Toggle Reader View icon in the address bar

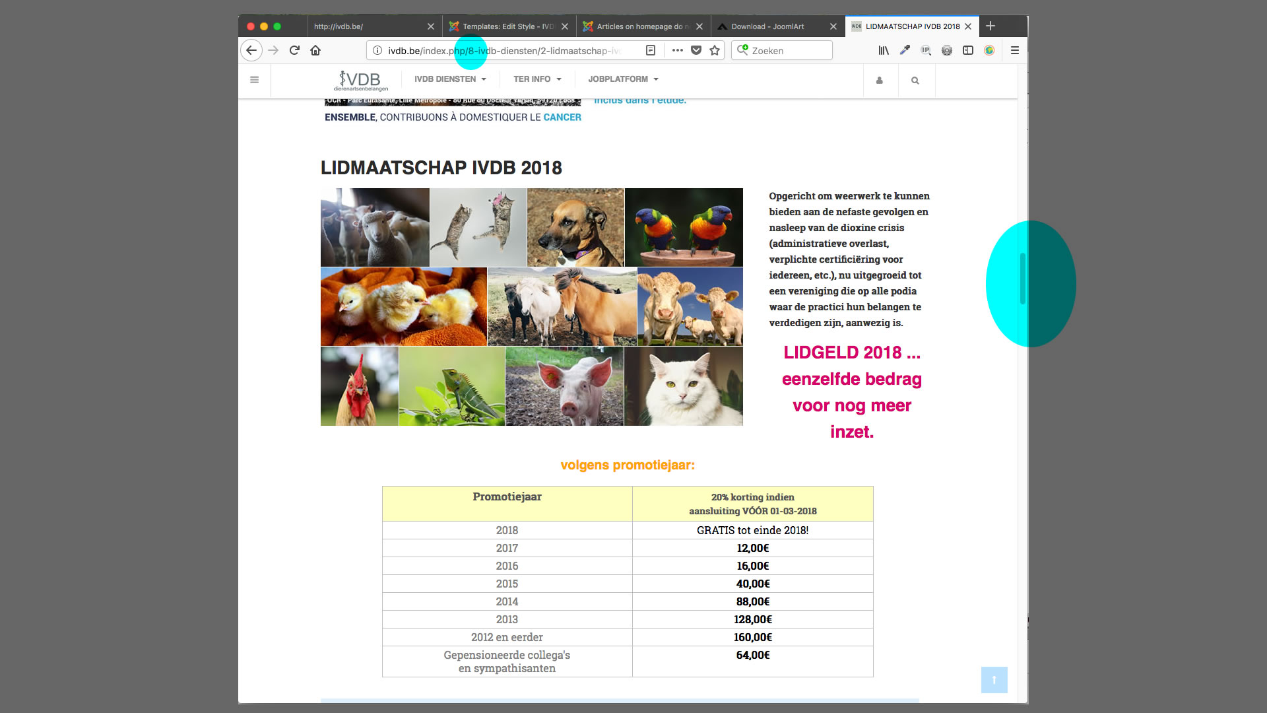(651, 50)
